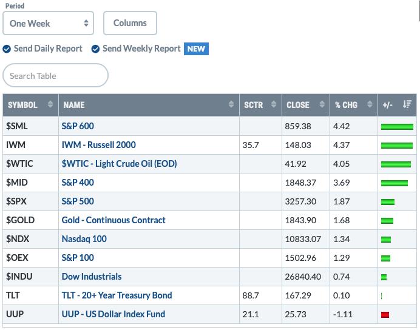This screenshot has height=330, width=420.
Task: Open the Period dropdown showing One Week
Action: [48, 23]
